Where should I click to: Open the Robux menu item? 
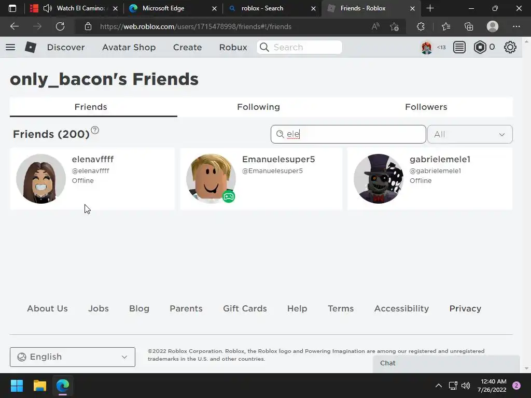[233, 47]
